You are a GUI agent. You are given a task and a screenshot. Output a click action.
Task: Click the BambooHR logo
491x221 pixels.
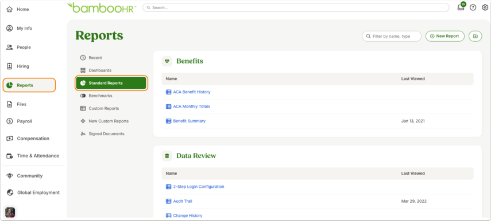coord(102,7)
